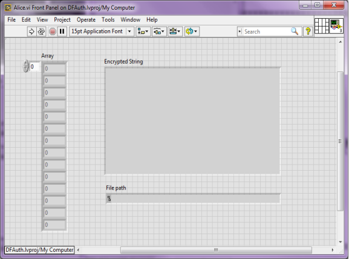Click the Abort Execution stop button
Viewport: 349px width, 259px height.
click(53, 31)
